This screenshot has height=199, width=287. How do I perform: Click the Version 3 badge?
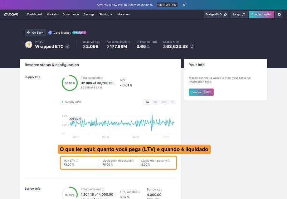[x=80, y=32]
